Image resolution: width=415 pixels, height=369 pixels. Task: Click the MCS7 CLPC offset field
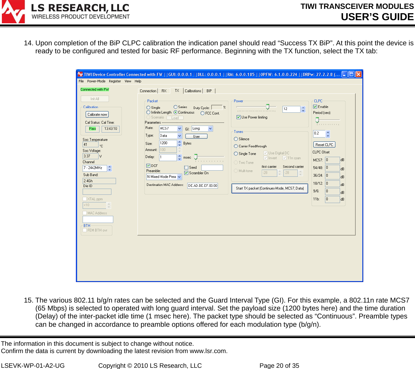(x=332, y=160)
